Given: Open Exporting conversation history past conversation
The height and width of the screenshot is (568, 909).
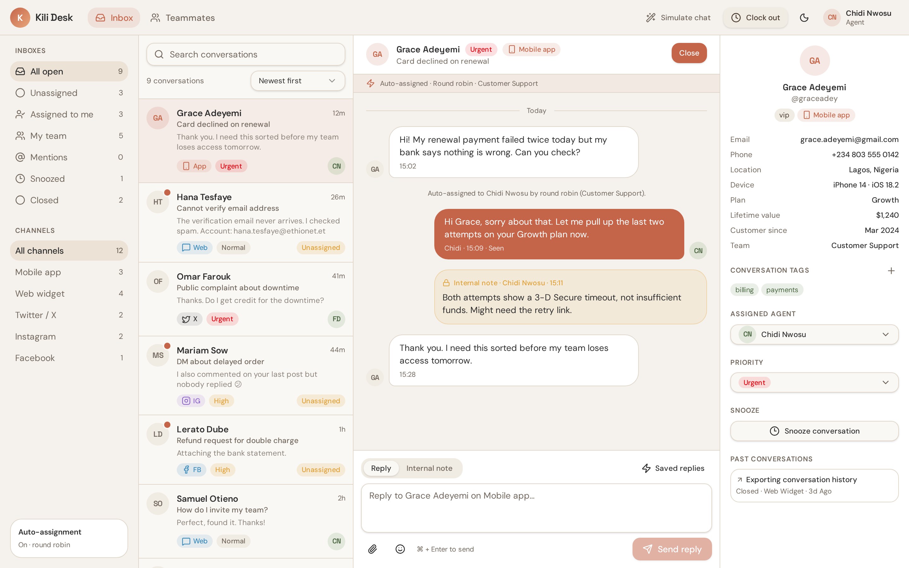Looking at the screenshot, I should pyautogui.click(x=814, y=485).
